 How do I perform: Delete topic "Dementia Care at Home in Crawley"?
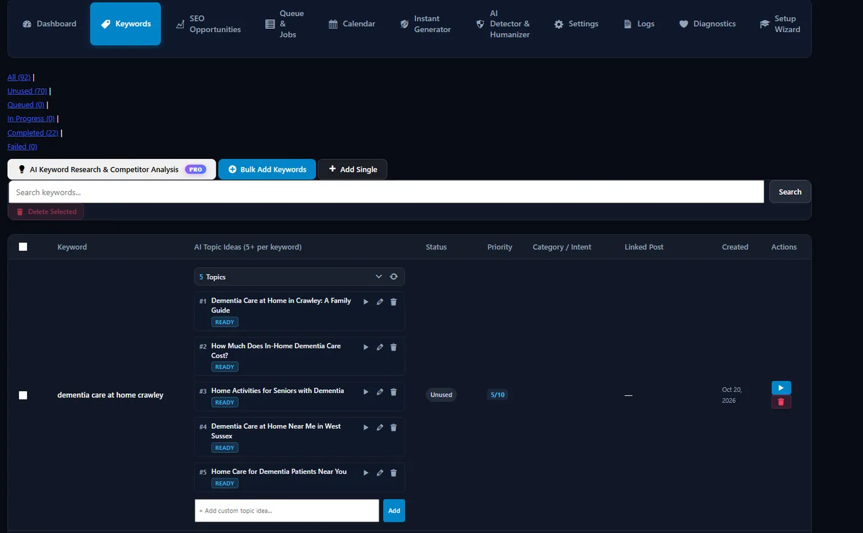tap(394, 302)
